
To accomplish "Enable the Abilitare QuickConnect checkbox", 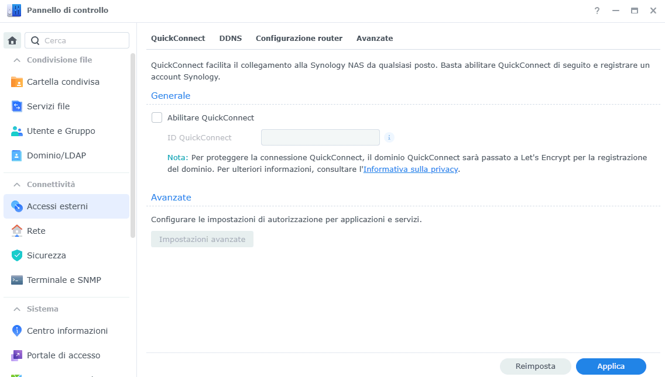I will tap(157, 117).
